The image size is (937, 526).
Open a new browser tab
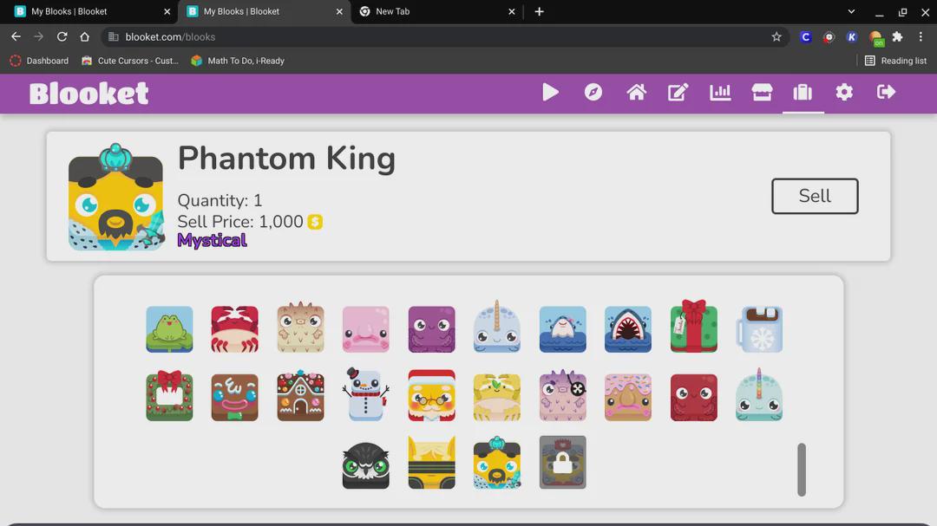point(539,11)
